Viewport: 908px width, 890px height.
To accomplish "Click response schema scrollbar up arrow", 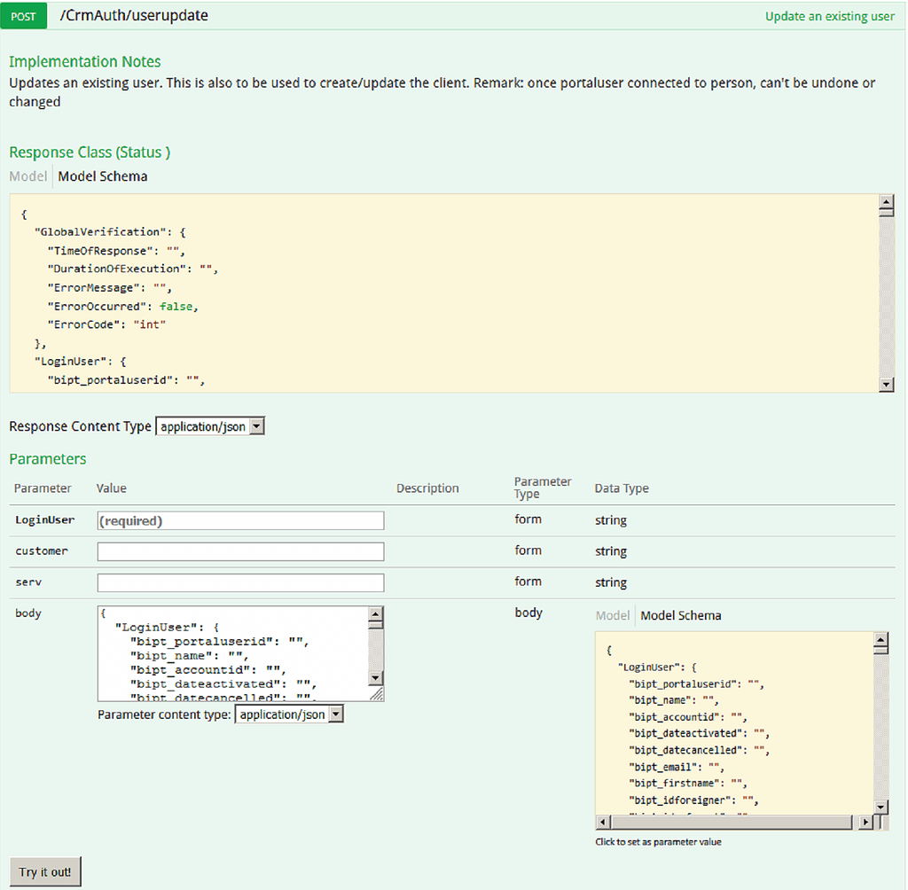I will [x=886, y=203].
